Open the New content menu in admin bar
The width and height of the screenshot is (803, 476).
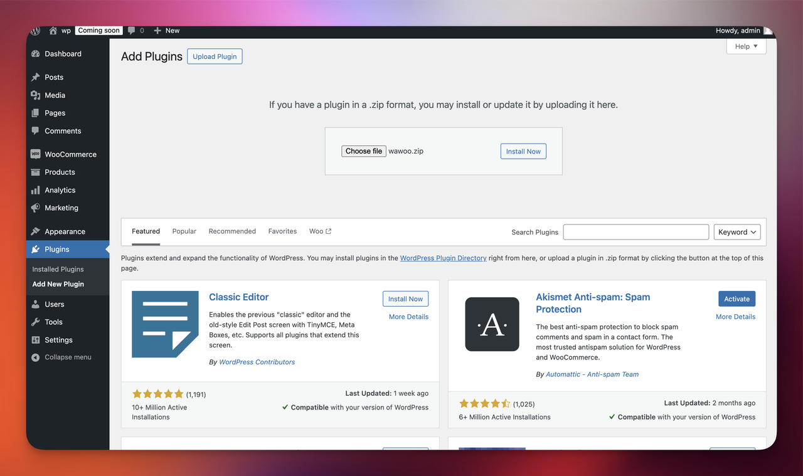coord(167,31)
